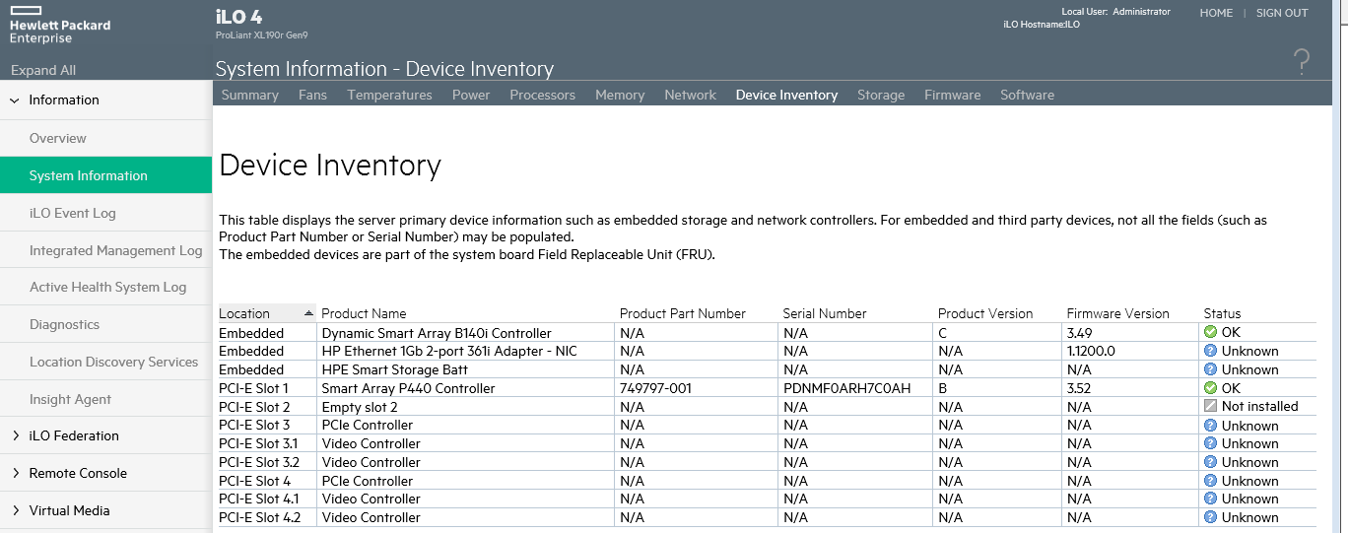Viewport: 1350px width, 533px height.
Task: Click the SIGN OUT link
Action: pyautogui.click(x=1281, y=13)
